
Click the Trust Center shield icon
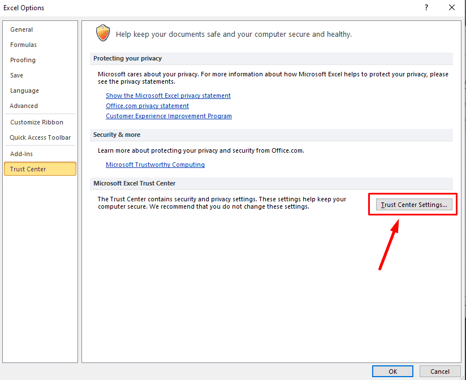tap(103, 33)
